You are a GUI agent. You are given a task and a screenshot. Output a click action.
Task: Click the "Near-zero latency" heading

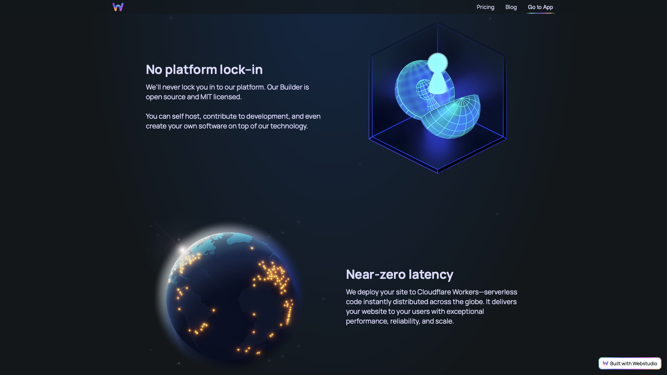[399, 274]
